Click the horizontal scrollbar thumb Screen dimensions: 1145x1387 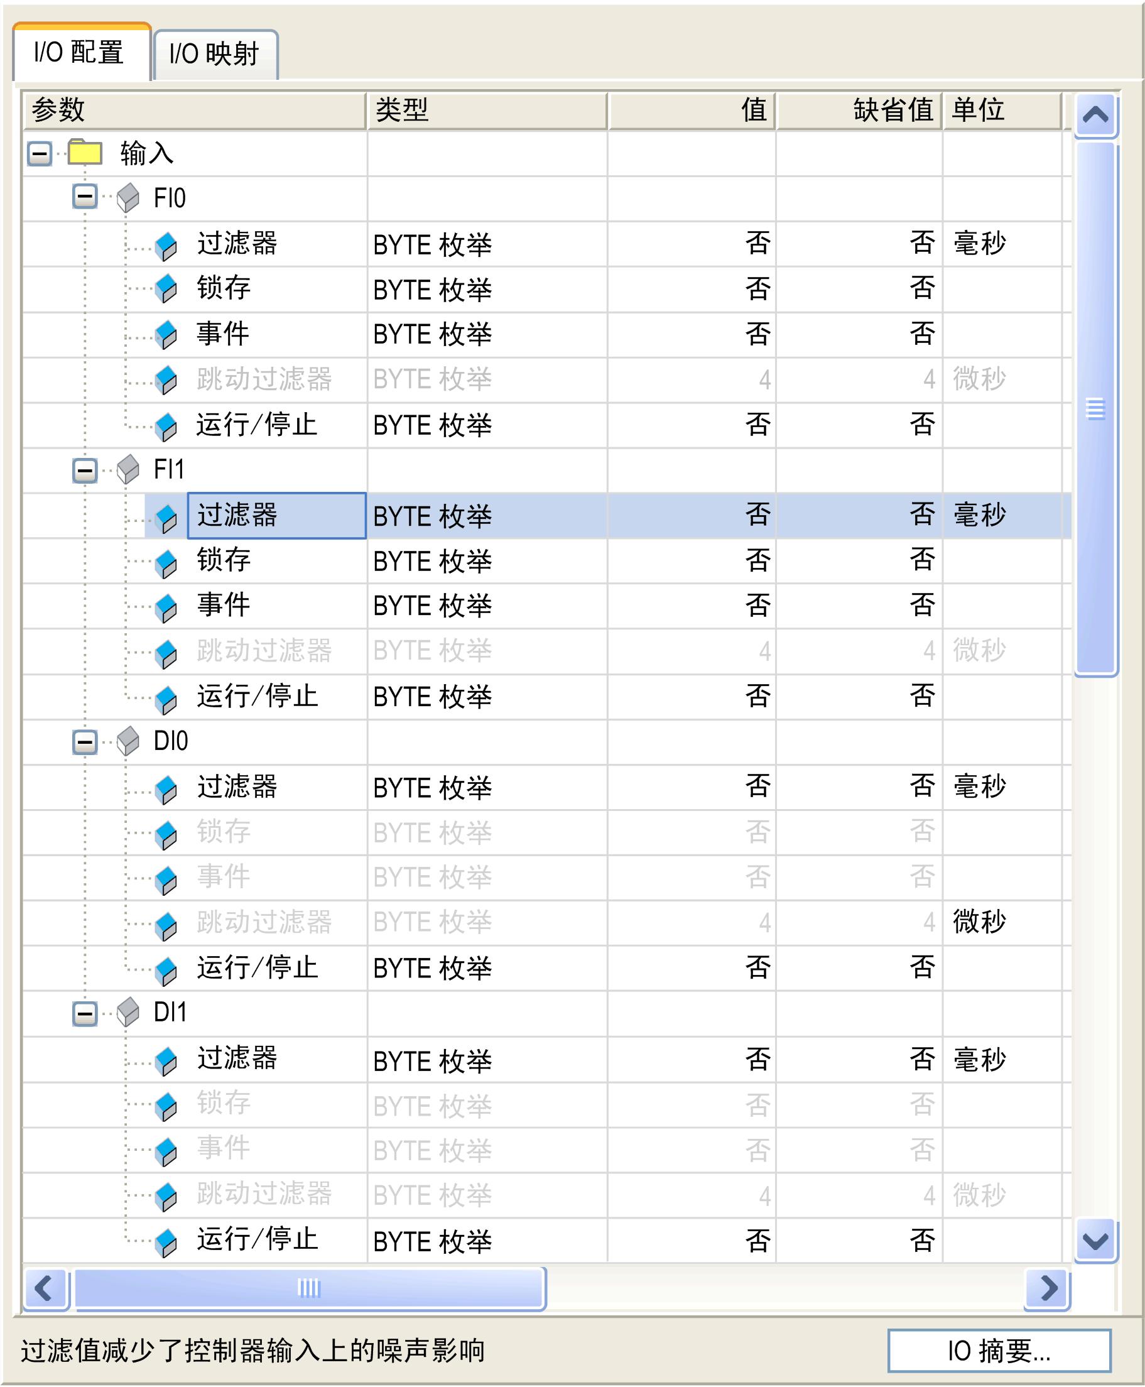click(x=308, y=1287)
